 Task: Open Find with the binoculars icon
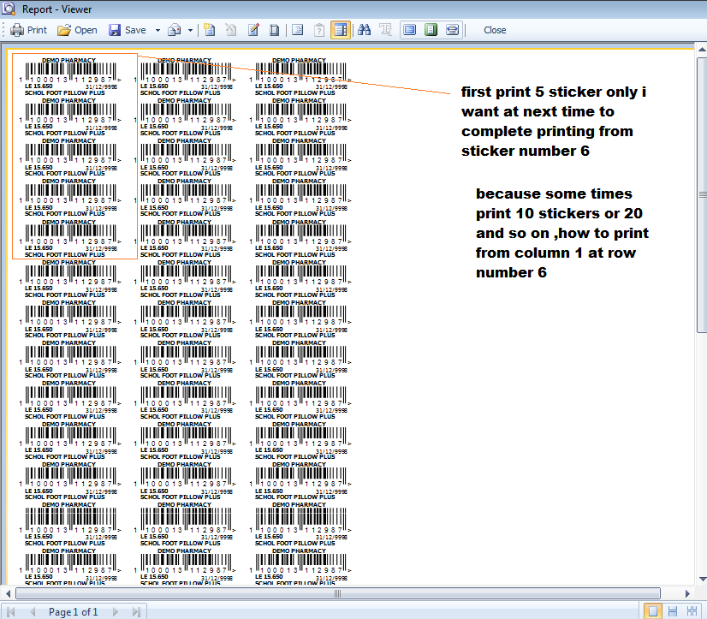coord(365,30)
